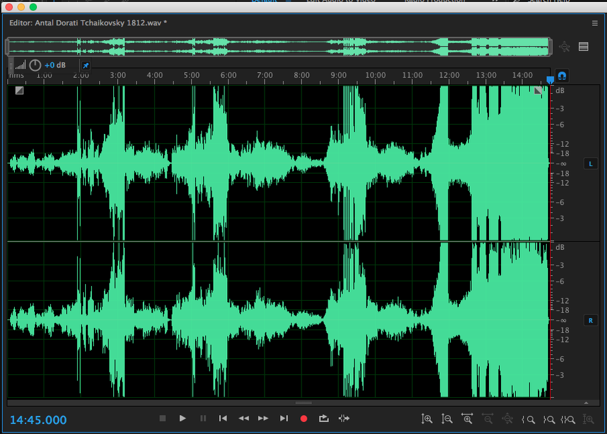The height and width of the screenshot is (434, 607).
Task: Click the navigator's right edge handle
Action: click(551, 47)
